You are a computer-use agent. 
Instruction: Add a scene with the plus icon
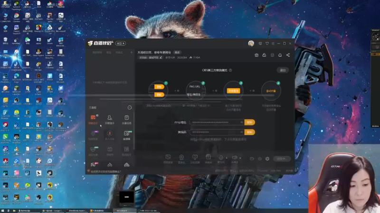(x=132, y=53)
